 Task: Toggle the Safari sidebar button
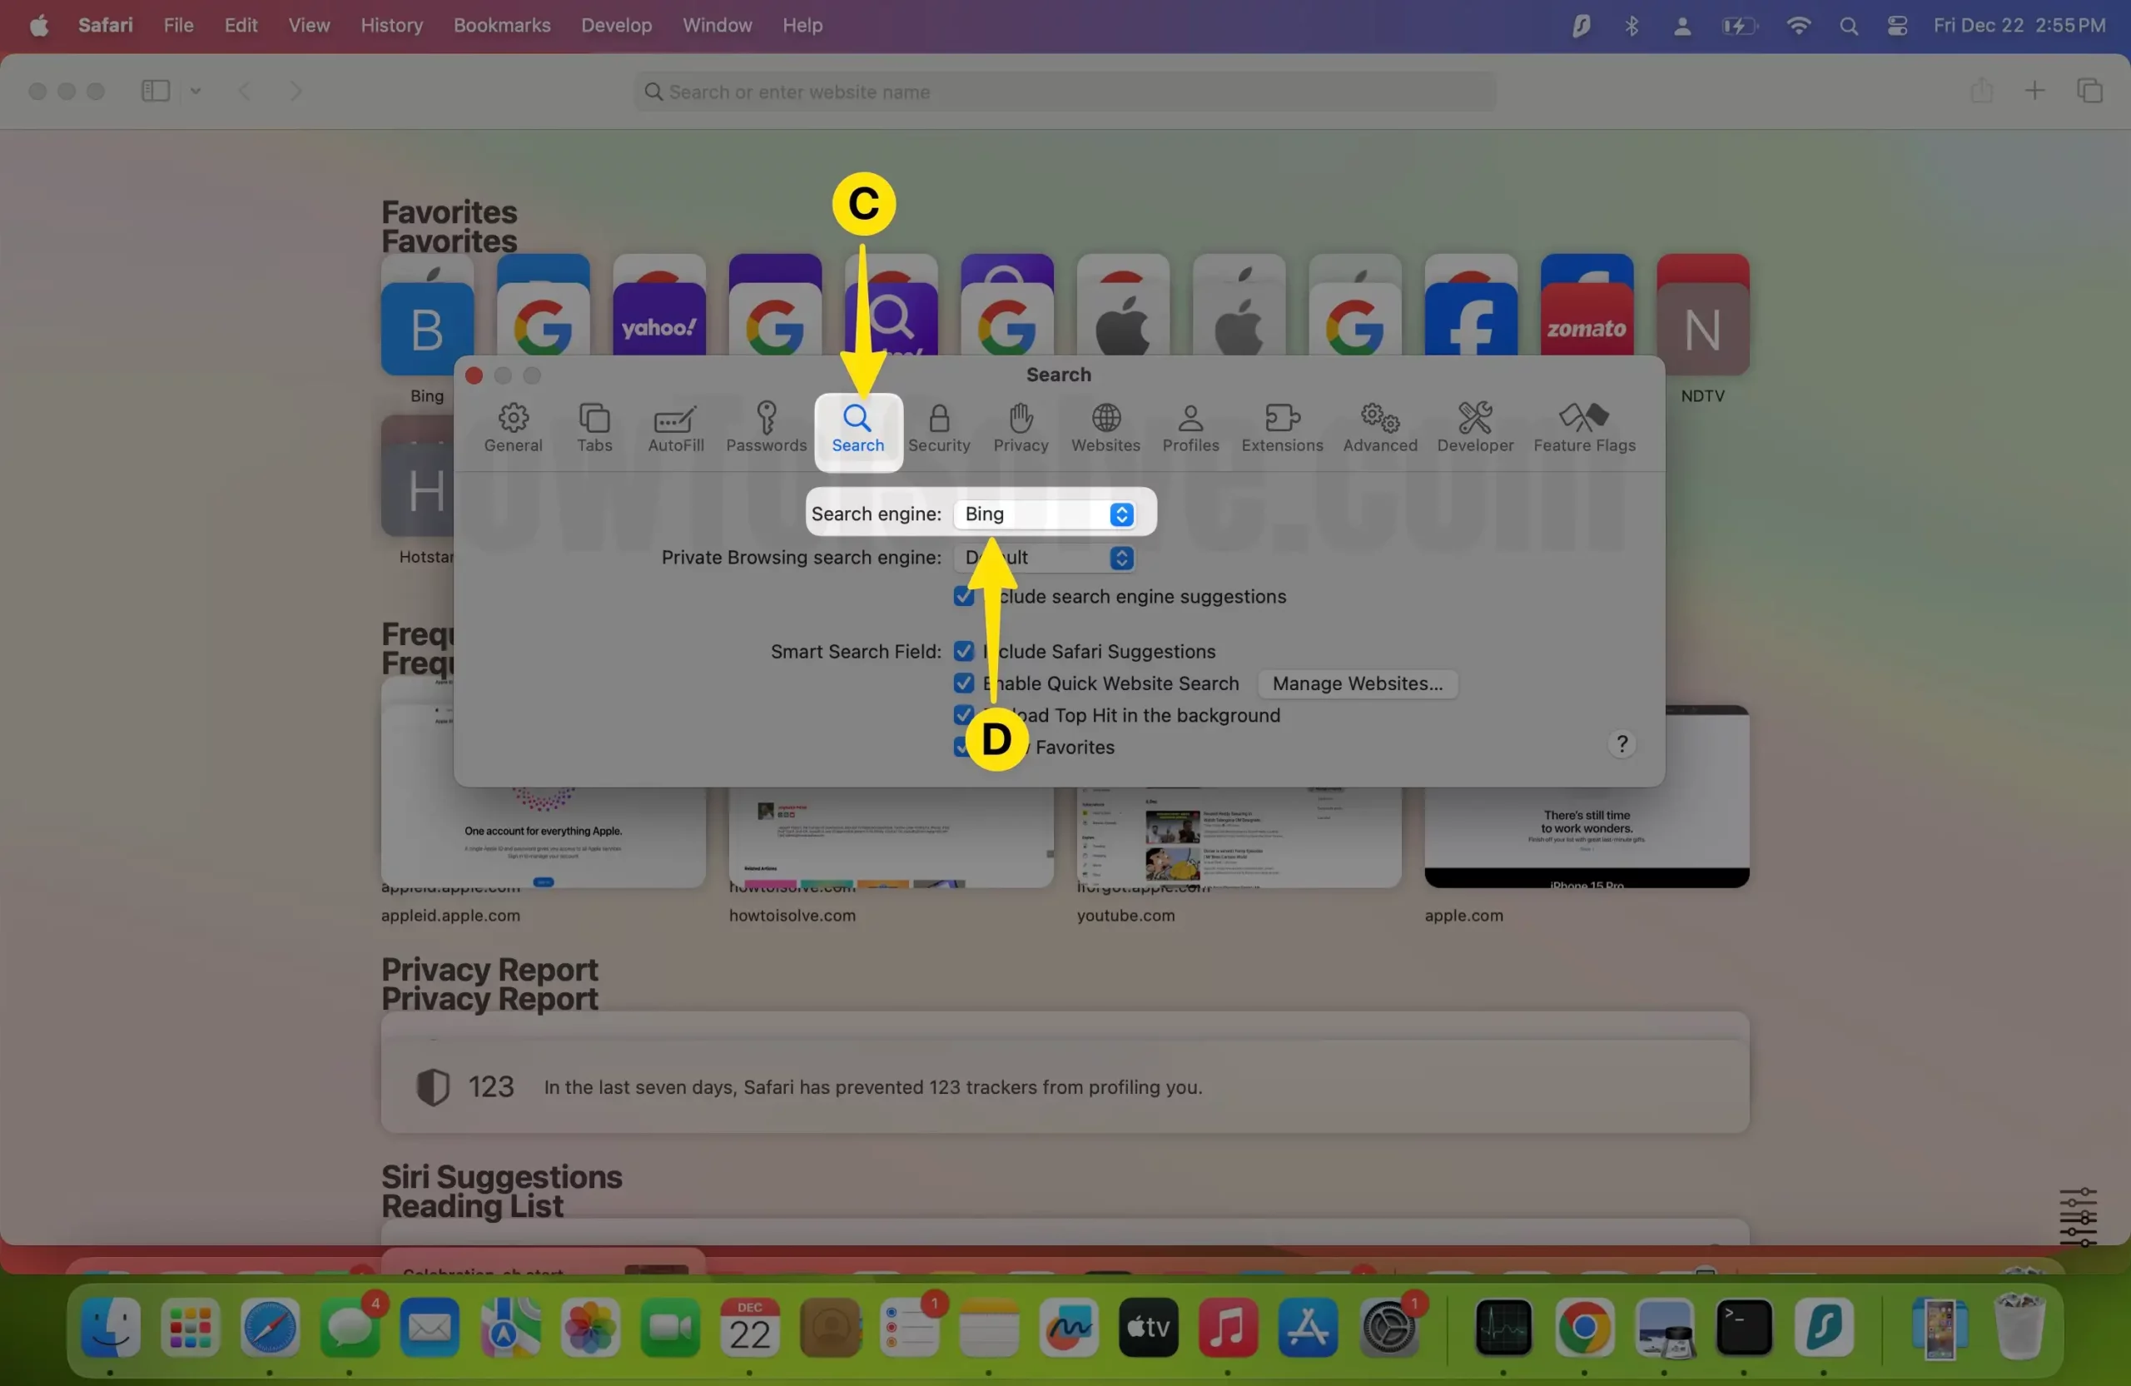point(156,92)
